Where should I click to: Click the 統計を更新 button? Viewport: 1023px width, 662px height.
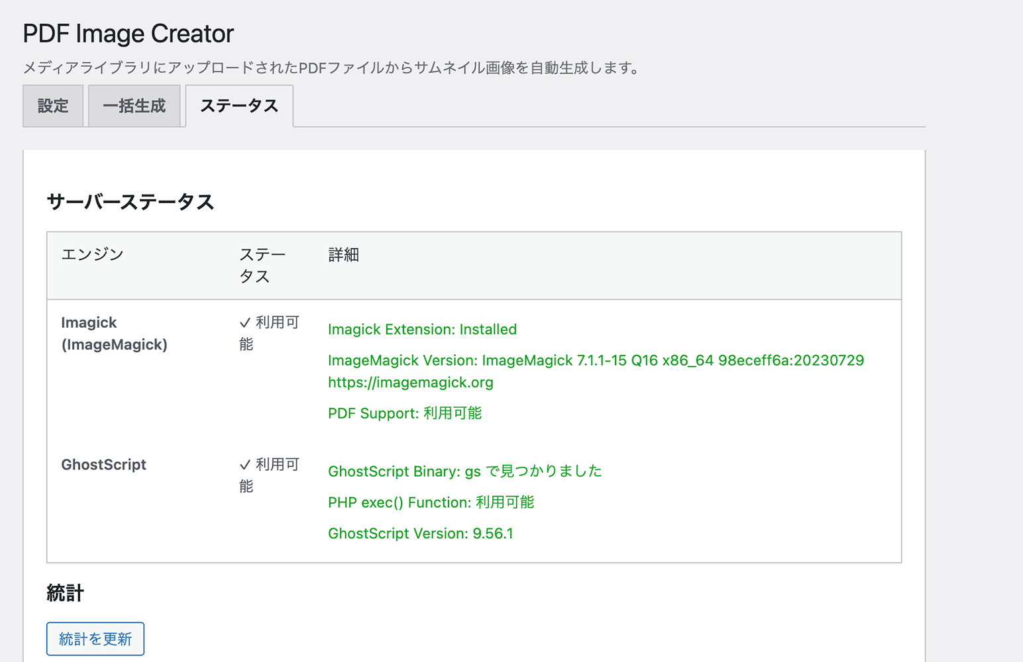coord(95,638)
